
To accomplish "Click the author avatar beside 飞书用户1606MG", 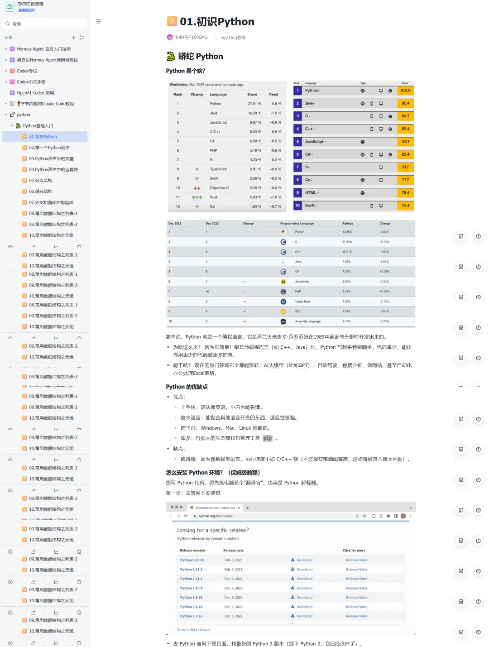I will (170, 38).
